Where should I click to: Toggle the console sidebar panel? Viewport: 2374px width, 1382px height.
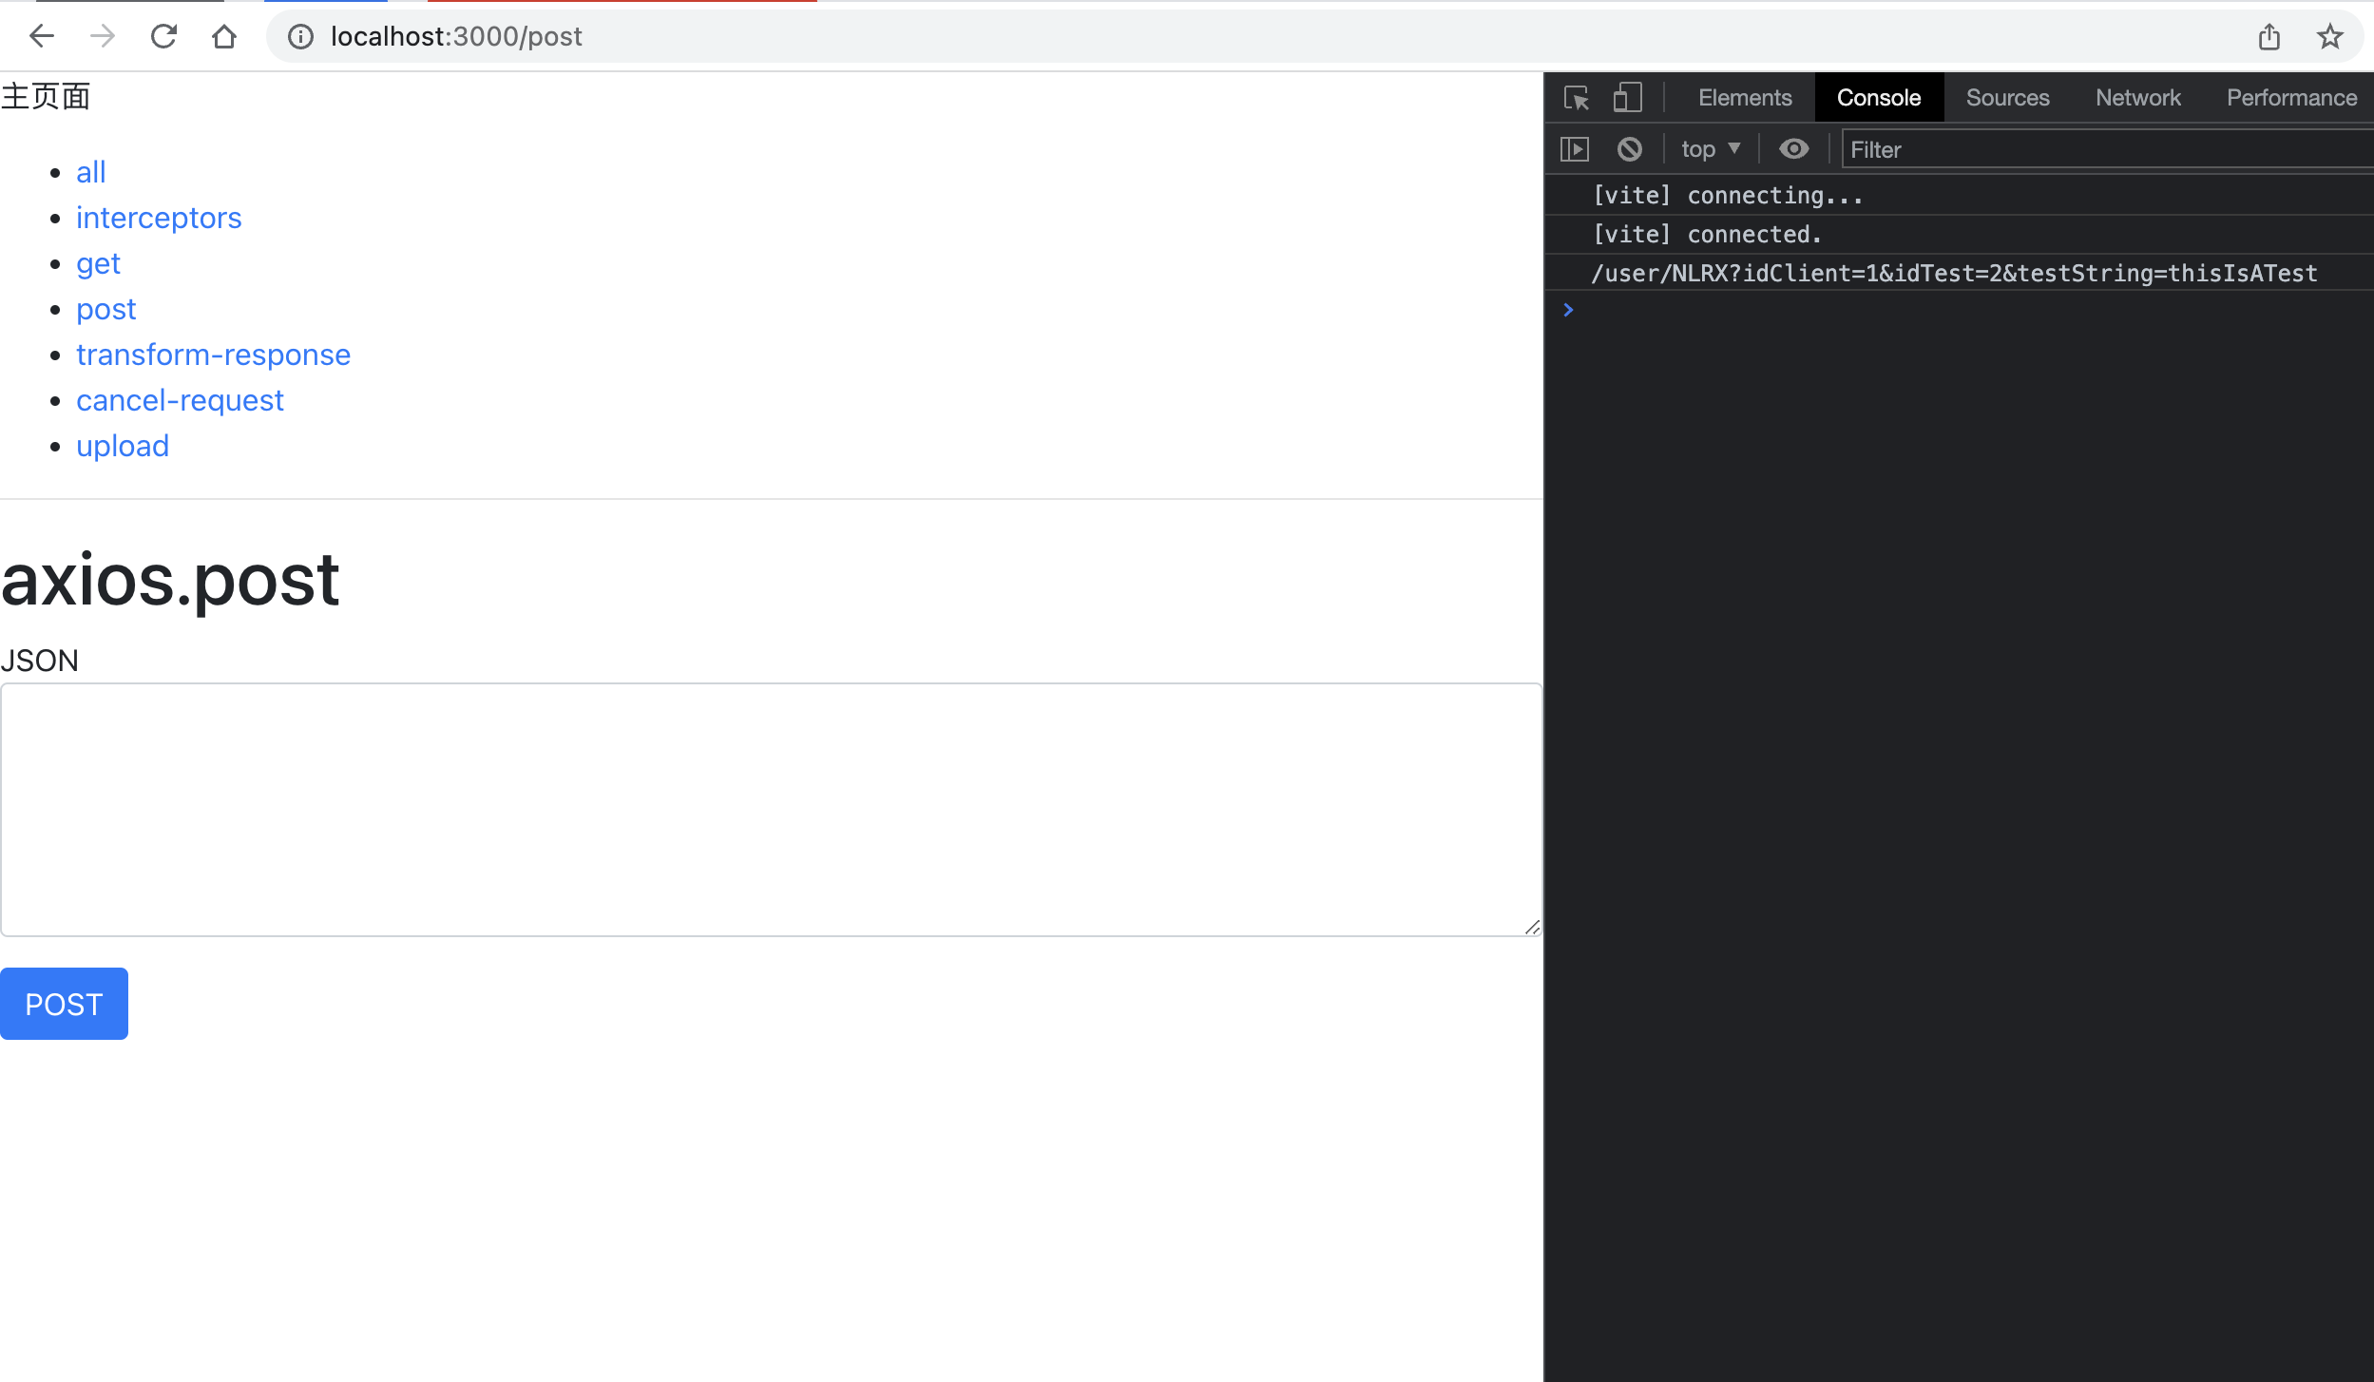pos(1575,149)
